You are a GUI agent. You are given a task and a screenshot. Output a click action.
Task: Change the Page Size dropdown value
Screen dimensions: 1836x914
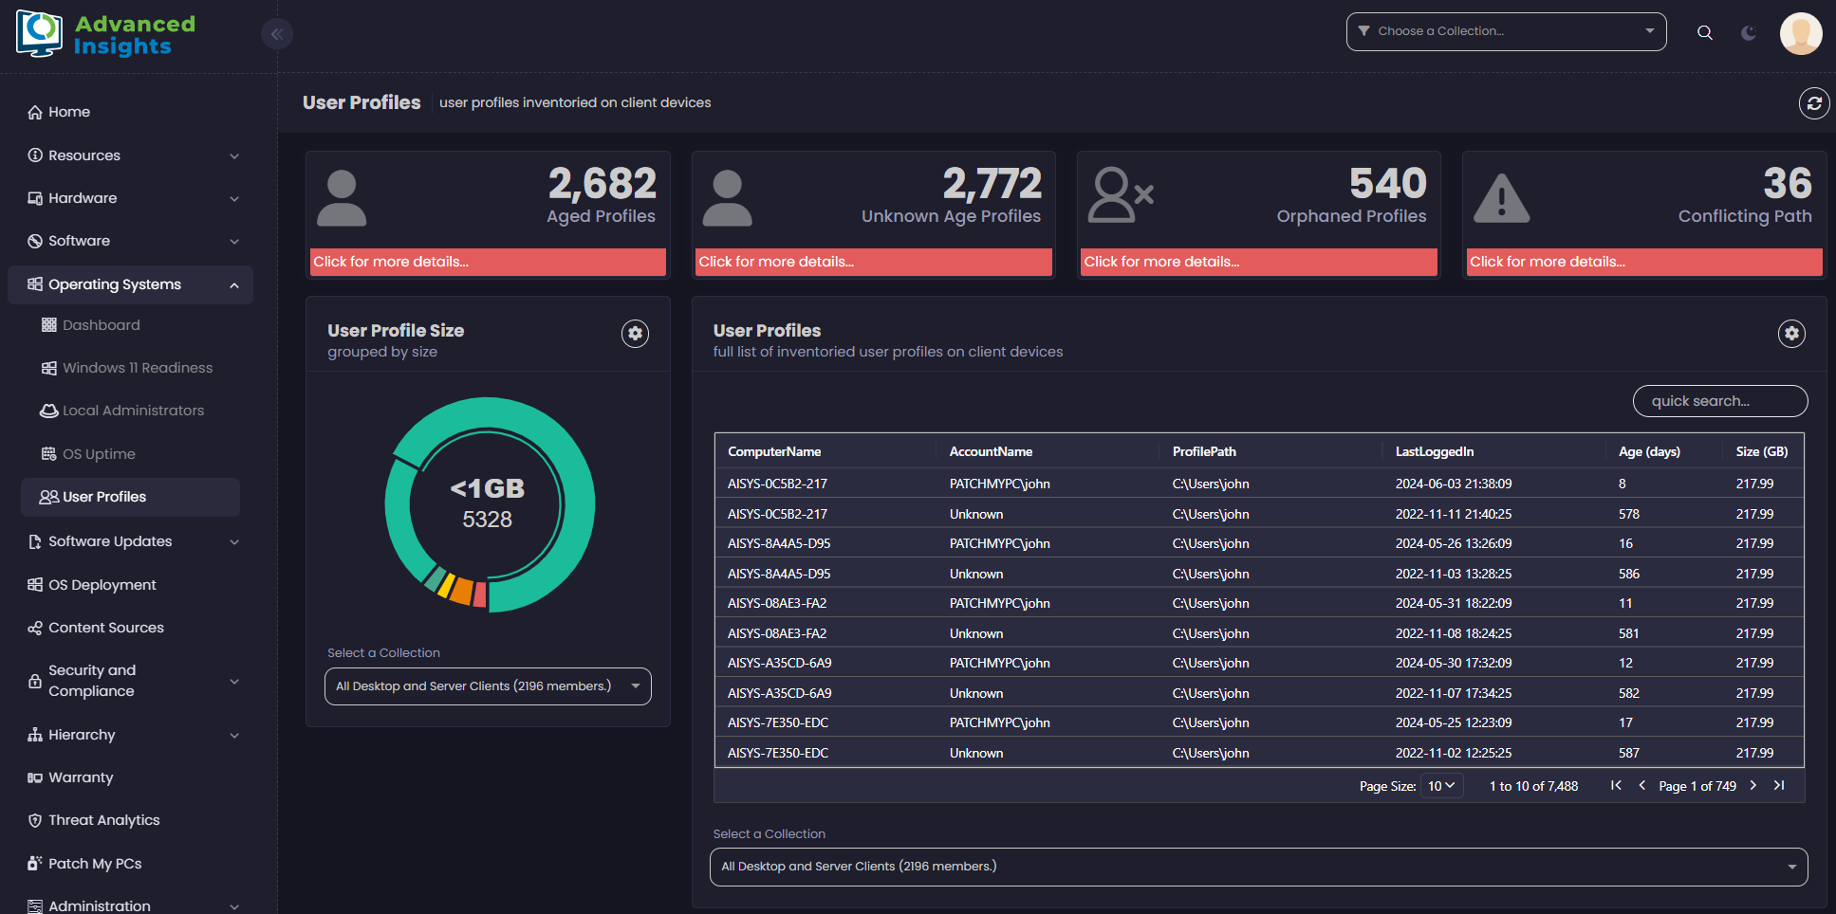pyautogui.click(x=1441, y=786)
